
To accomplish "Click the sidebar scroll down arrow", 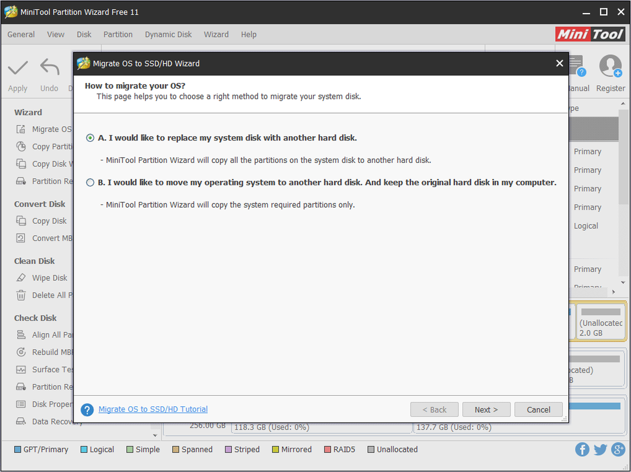I will click(x=155, y=435).
